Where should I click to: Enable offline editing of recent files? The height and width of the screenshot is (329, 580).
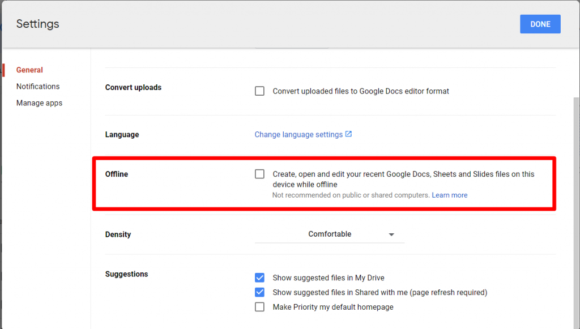tap(259, 174)
